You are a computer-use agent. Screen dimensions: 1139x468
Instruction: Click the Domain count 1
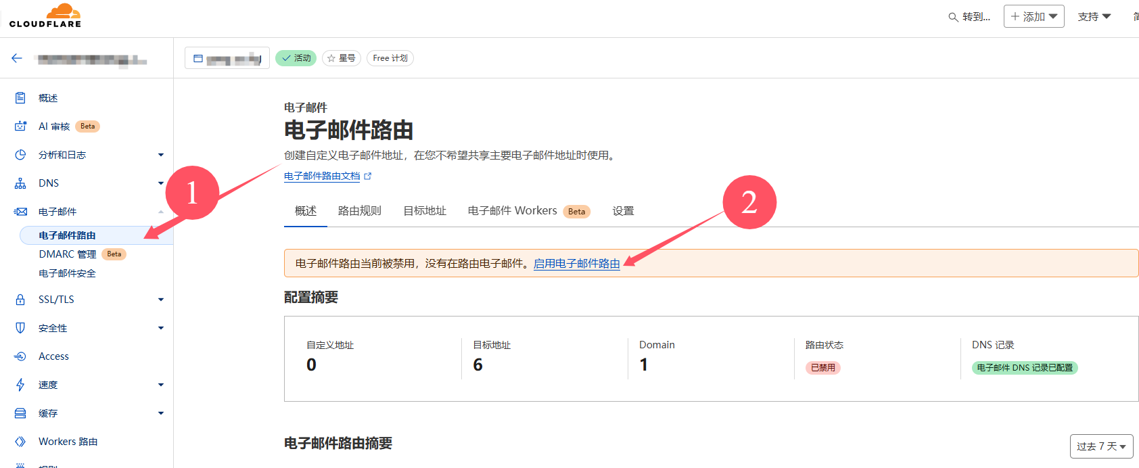(644, 365)
